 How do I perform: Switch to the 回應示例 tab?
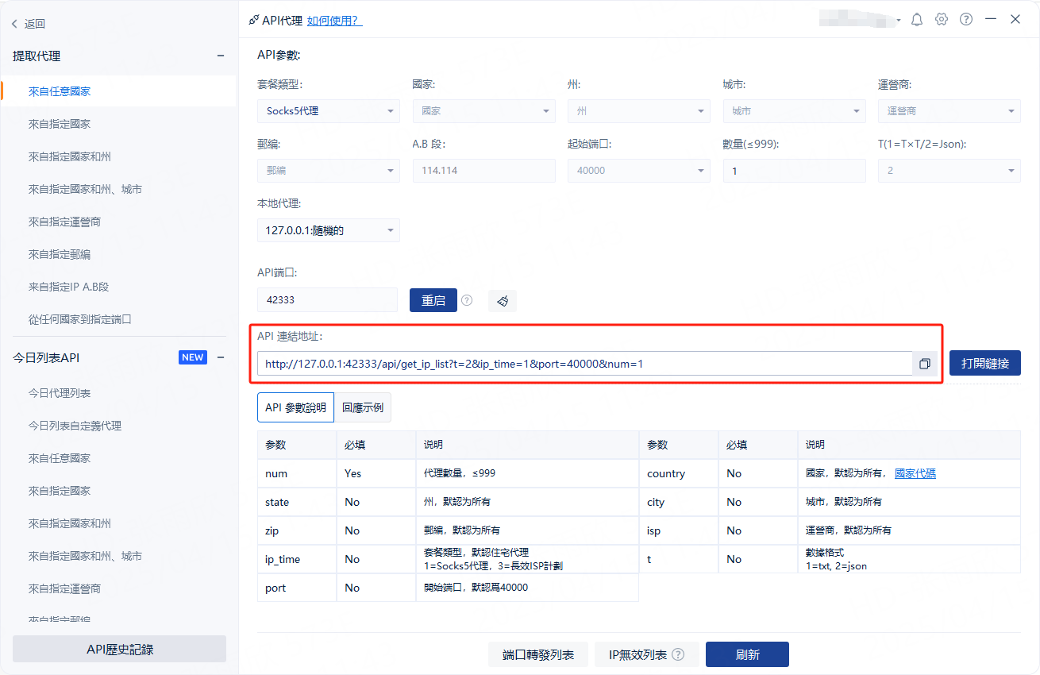coord(363,407)
